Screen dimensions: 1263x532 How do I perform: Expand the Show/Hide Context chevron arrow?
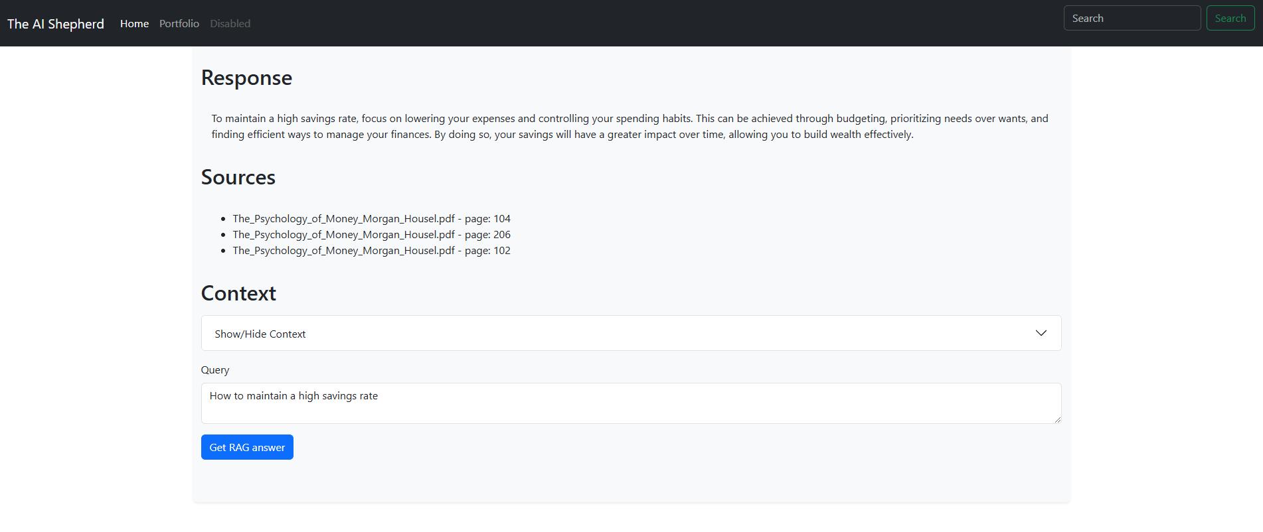pos(1041,333)
